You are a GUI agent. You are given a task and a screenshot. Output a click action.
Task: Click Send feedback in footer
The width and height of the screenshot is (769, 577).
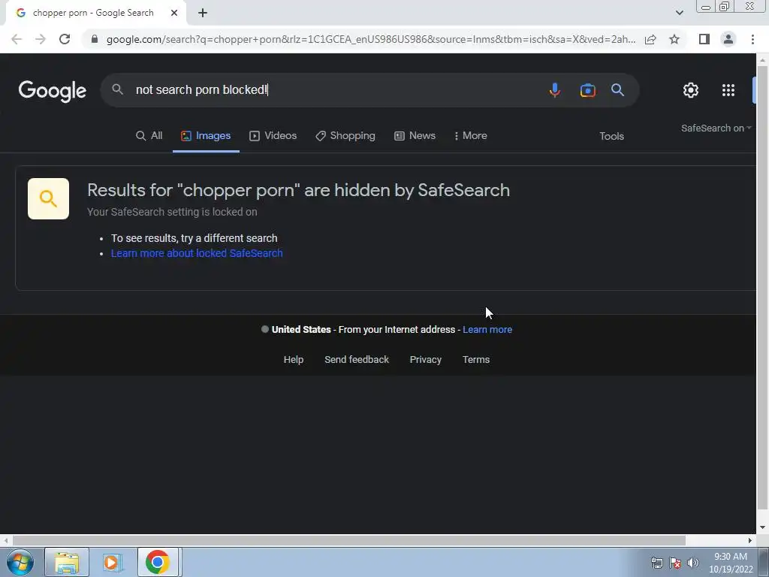[357, 360]
